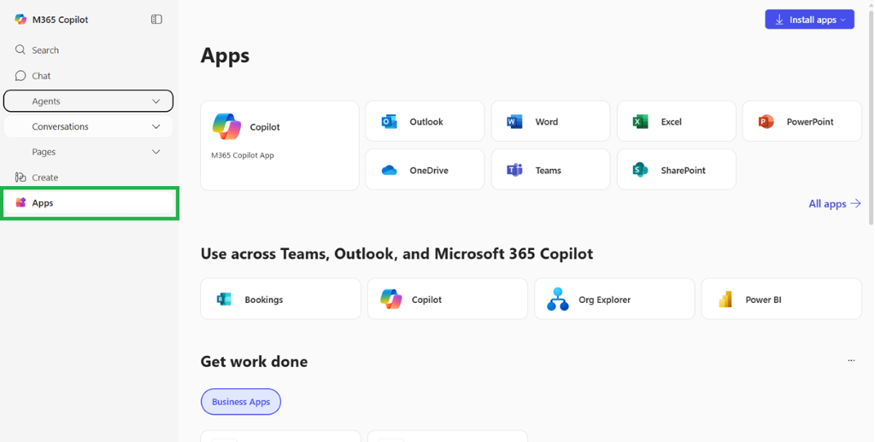Open the OneDrive app label

pos(429,171)
